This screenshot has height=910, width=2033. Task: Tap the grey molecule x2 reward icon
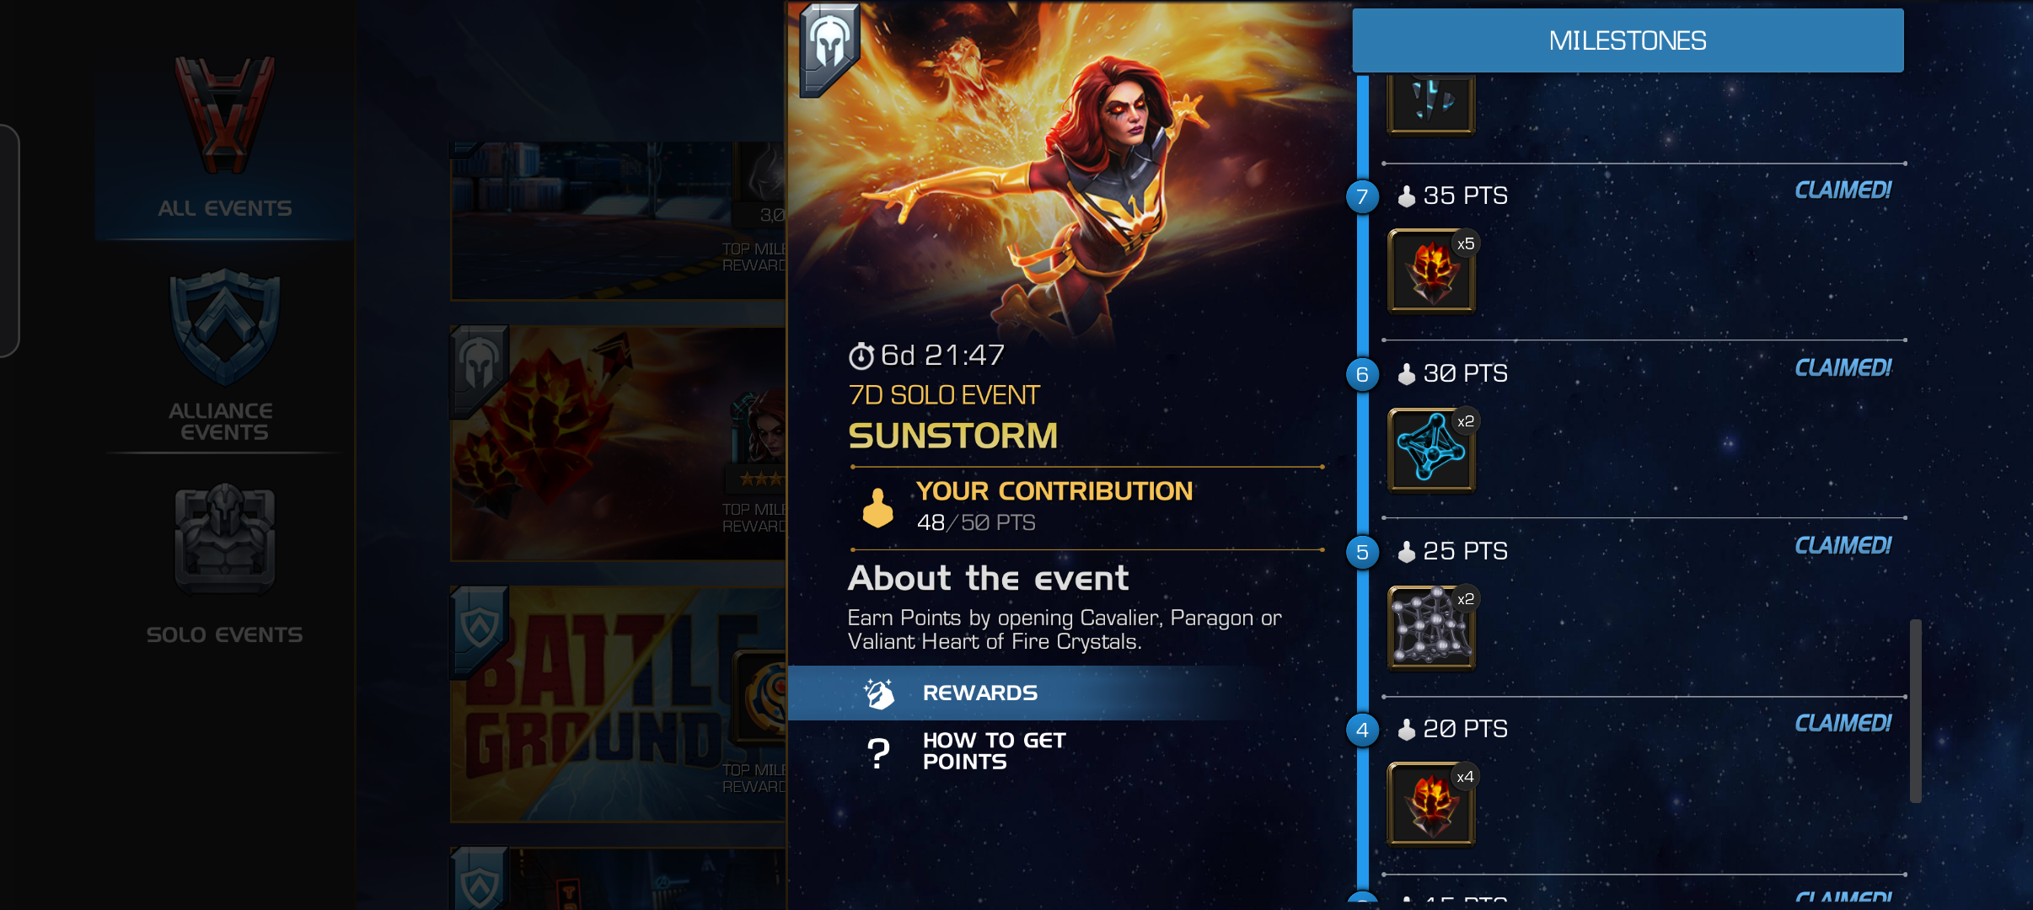(x=1431, y=628)
